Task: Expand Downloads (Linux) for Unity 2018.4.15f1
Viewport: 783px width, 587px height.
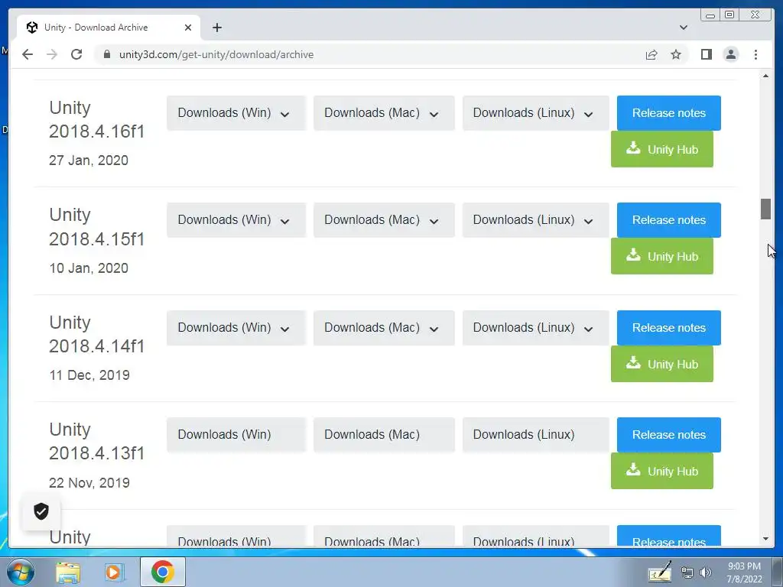Action: [535, 220]
